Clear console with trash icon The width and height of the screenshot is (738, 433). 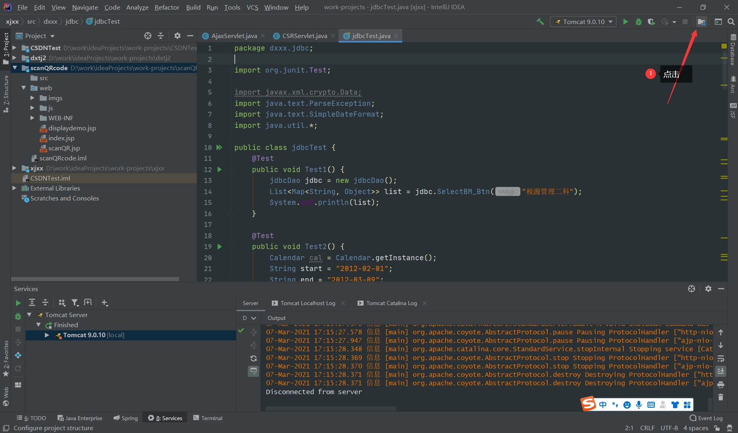(x=721, y=397)
